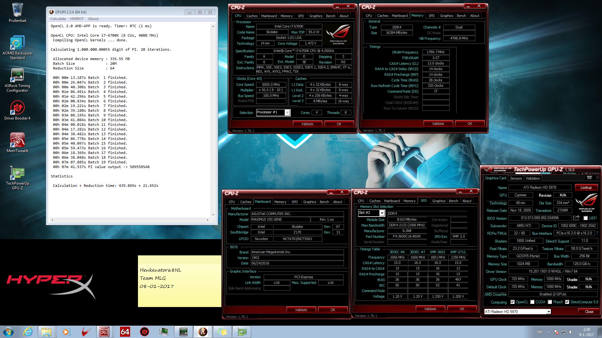
Task: Click the Show desktop strip on taskbar
Action: (x=600, y=332)
